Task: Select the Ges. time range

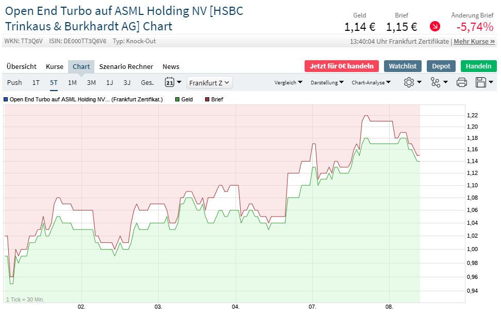Action: tap(147, 83)
